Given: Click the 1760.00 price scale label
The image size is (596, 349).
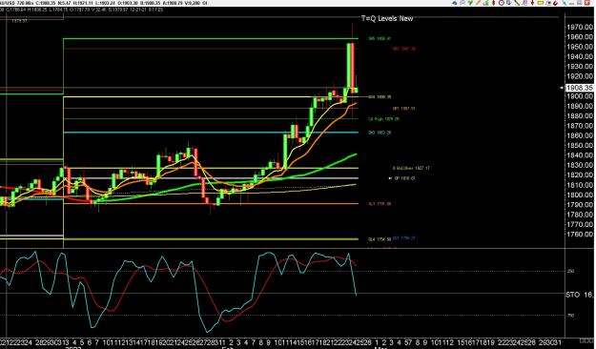Looking at the screenshot, I should (x=579, y=235).
